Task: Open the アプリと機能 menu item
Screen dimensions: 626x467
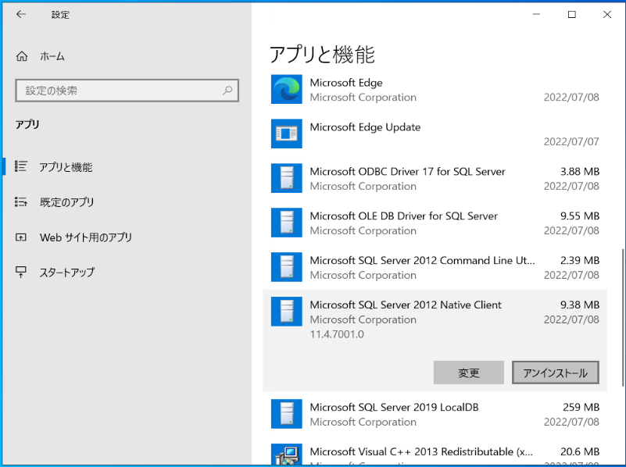Action: tap(127, 166)
